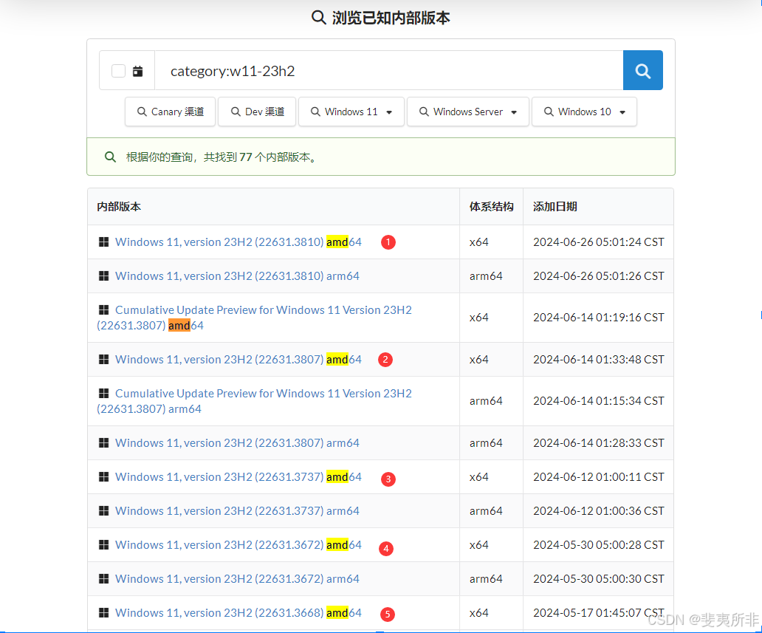Select the date 2024-06-14 01:19:16 CST
The height and width of the screenshot is (633, 762).
click(x=599, y=318)
